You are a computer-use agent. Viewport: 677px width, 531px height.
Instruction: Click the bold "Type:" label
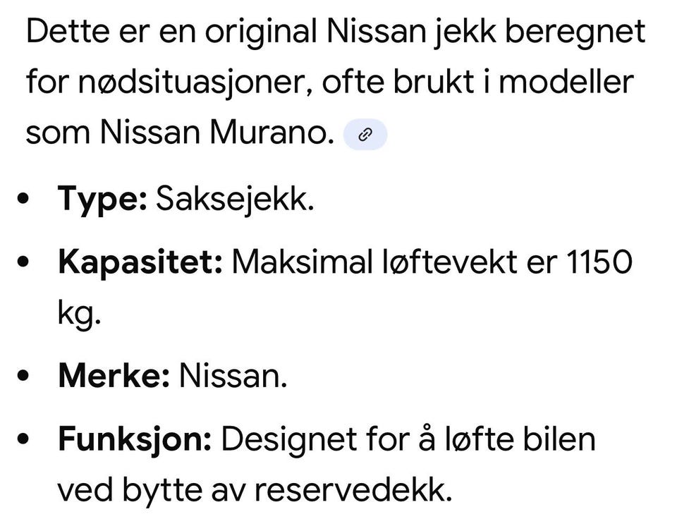pyautogui.click(x=102, y=200)
